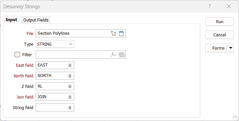Select the Input tab
The width and height of the screenshot is (239, 121).
12,20
